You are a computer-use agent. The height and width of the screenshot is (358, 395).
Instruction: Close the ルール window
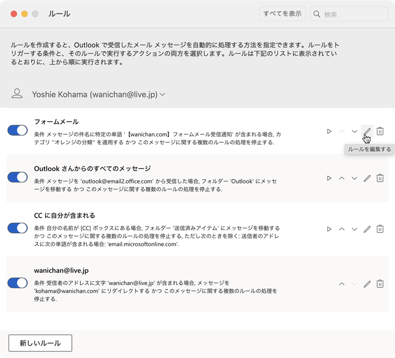14,14
